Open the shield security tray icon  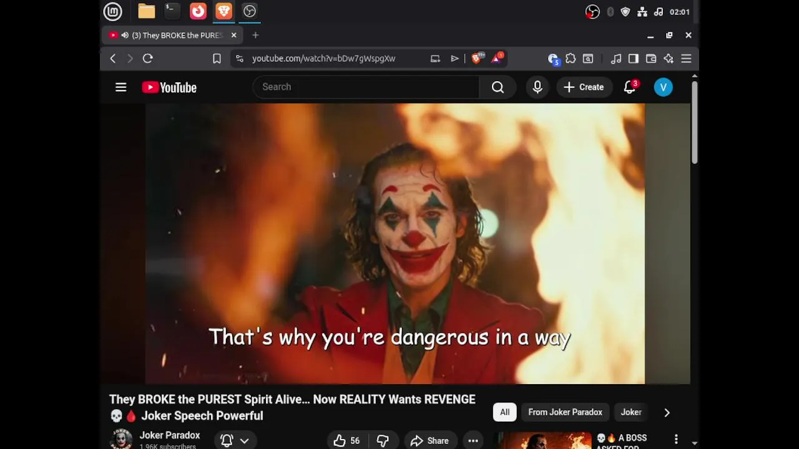coord(625,12)
